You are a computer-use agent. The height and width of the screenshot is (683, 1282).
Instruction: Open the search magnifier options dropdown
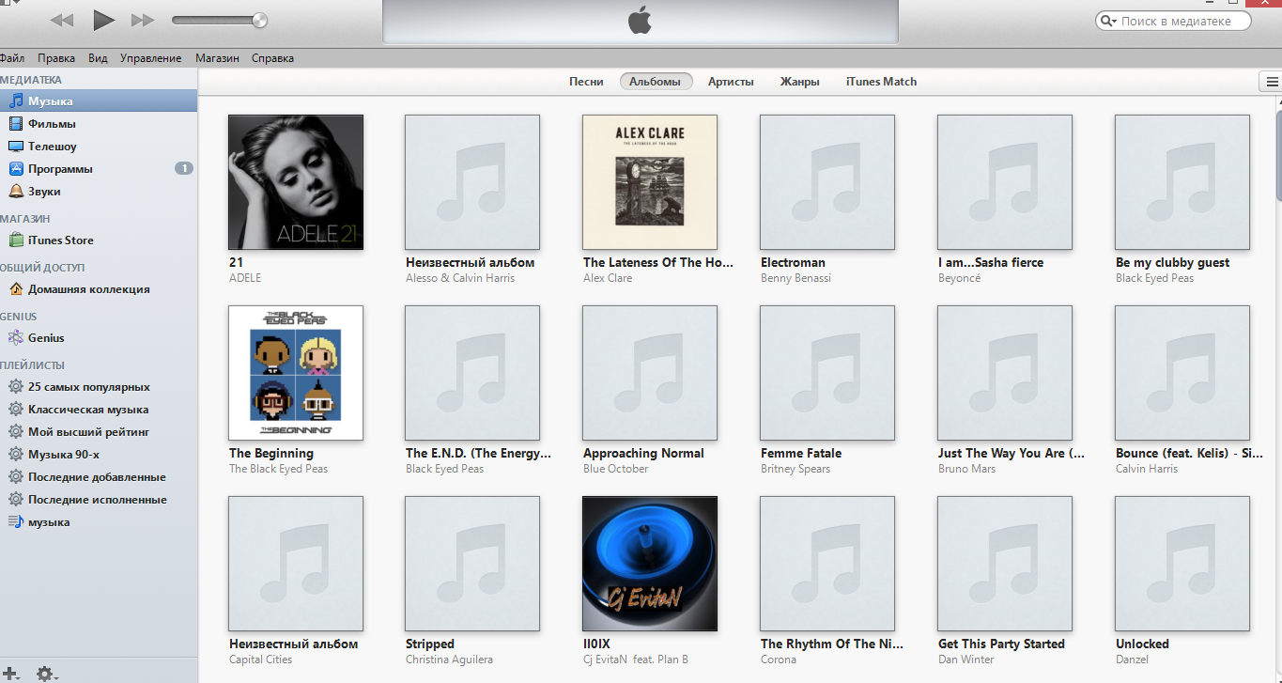click(1109, 21)
